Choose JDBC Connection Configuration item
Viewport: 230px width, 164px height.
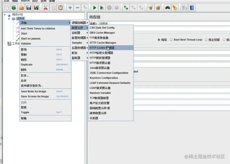coord(111,73)
